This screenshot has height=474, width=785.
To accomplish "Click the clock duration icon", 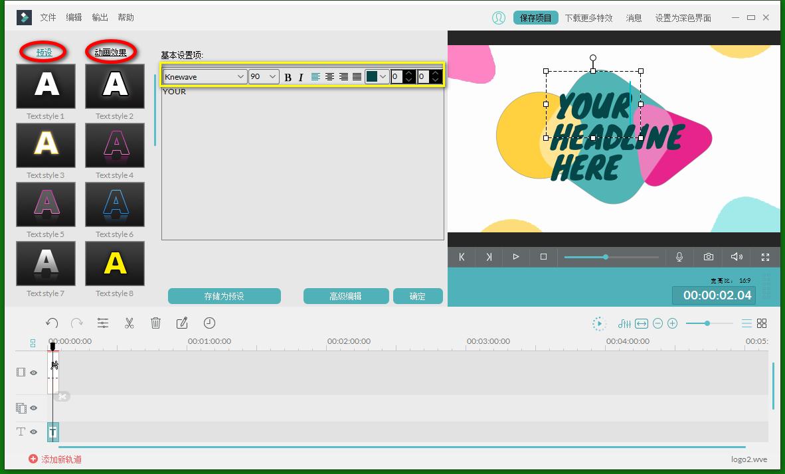I will 209,323.
